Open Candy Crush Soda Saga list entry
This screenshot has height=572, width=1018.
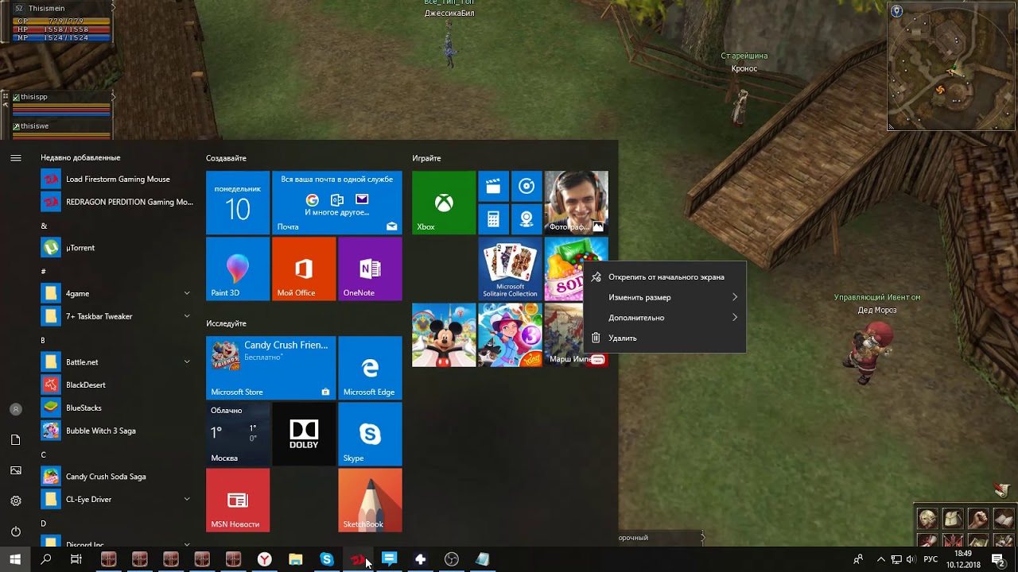pyautogui.click(x=117, y=476)
